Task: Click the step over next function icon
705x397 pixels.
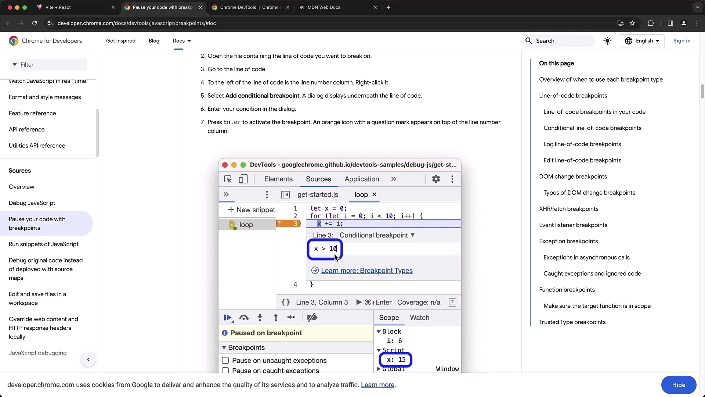Action: coord(244,318)
